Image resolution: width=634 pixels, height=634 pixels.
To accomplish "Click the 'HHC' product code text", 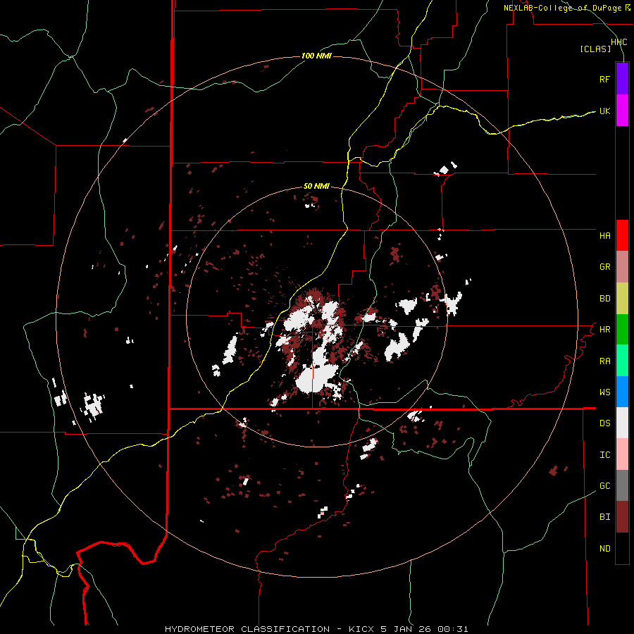I will pyautogui.click(x=619, y=42).
